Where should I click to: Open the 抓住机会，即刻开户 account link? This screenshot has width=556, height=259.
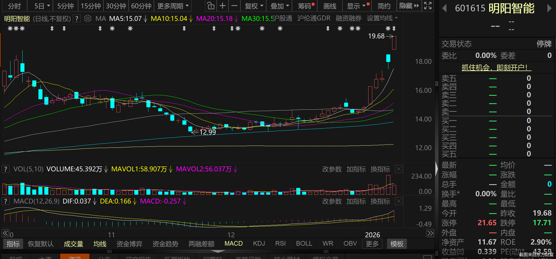496,68
